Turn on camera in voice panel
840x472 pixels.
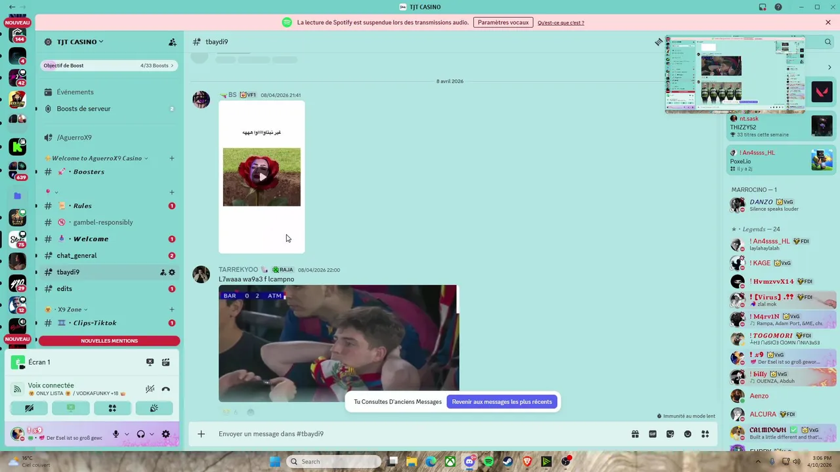point(29,408)
